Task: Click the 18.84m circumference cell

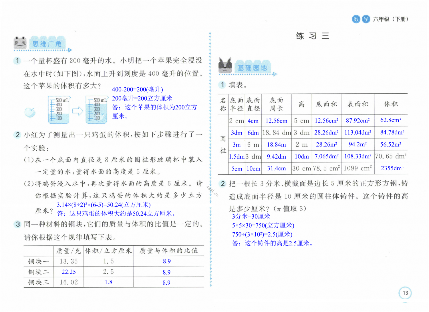Action: (276, 145)
